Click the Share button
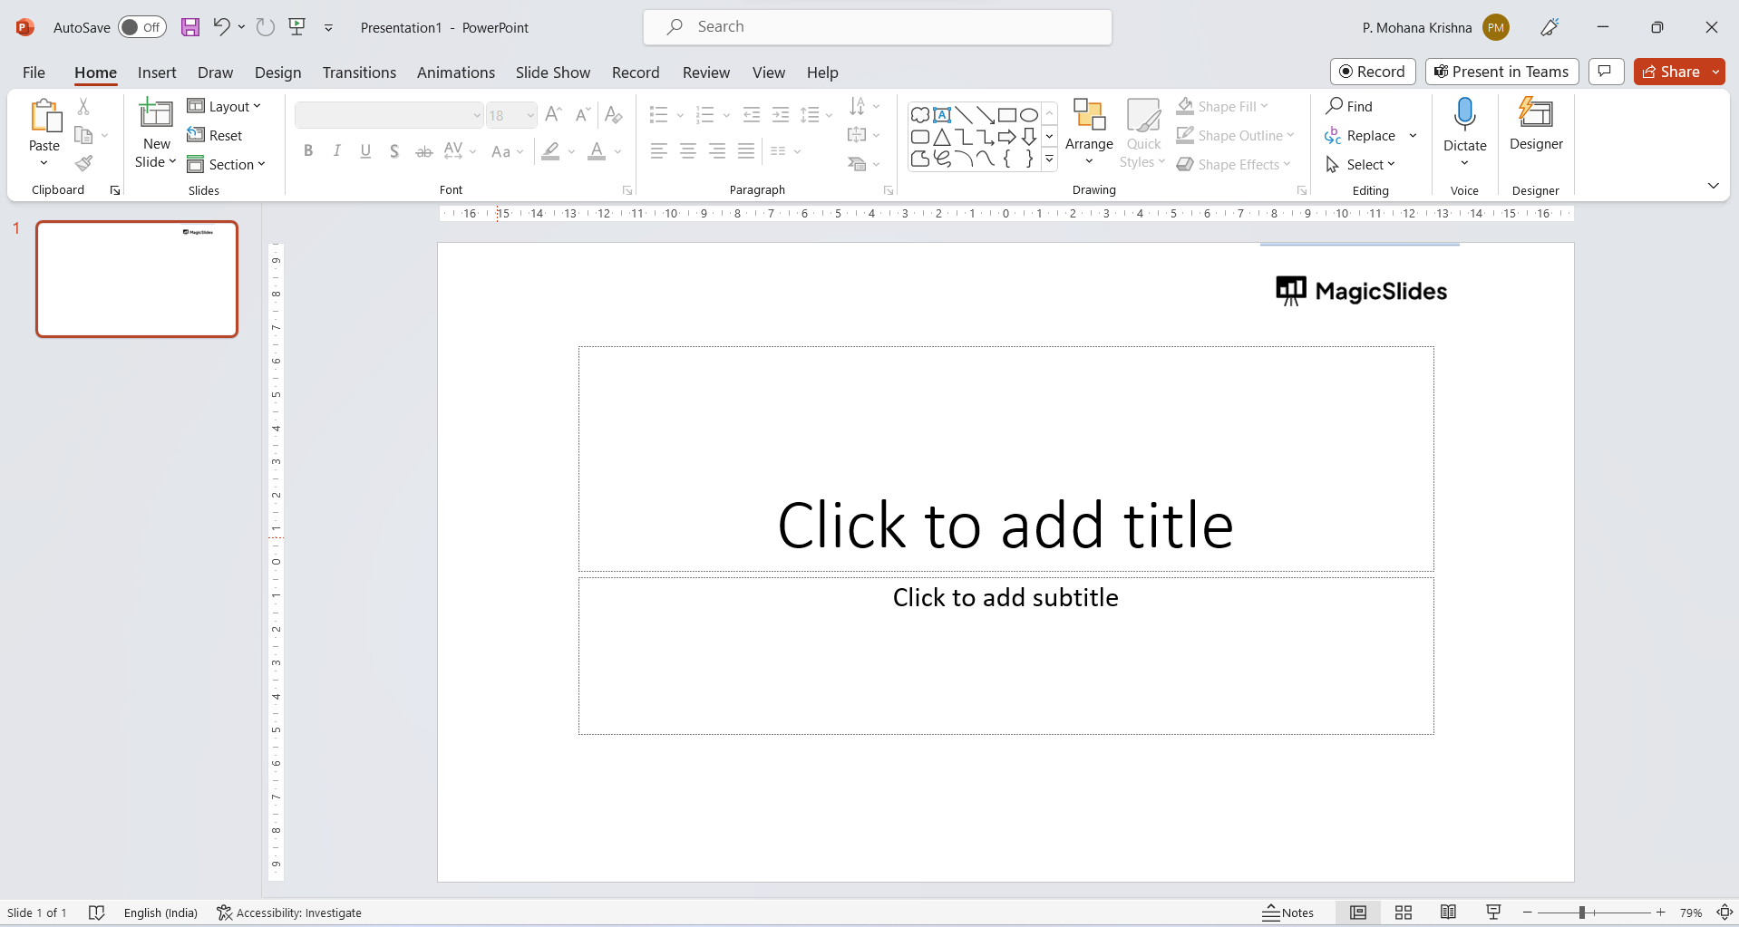This screenshot has height=927, width=1739. (x=1671, y=72)
